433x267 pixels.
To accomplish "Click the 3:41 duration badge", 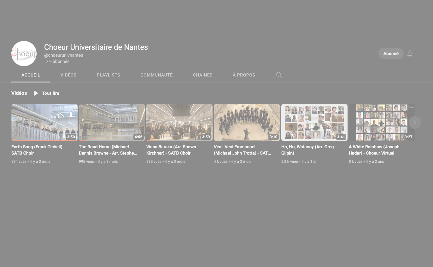I will [341, 137].
